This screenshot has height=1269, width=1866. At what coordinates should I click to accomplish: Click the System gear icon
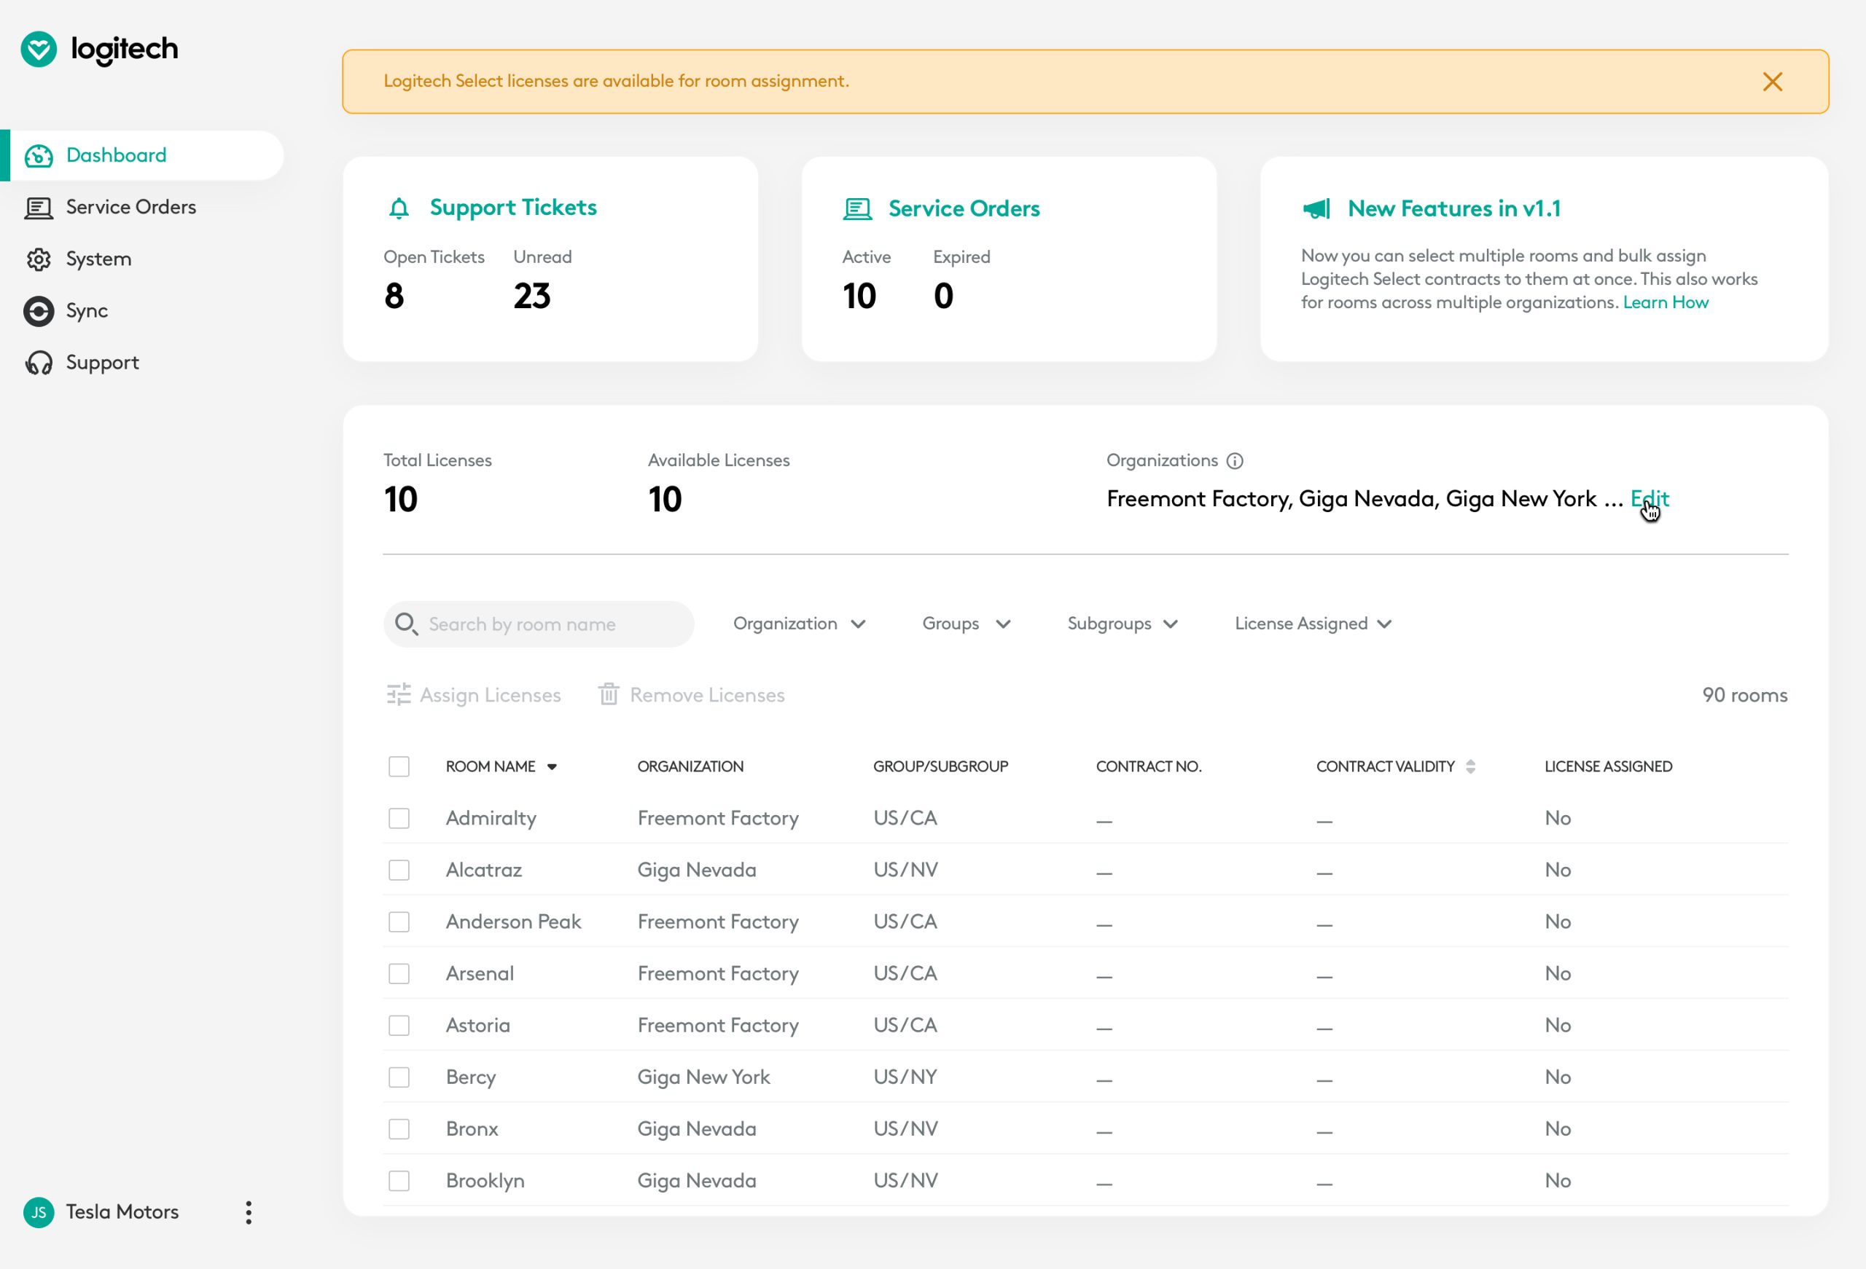tap(39, 259)
